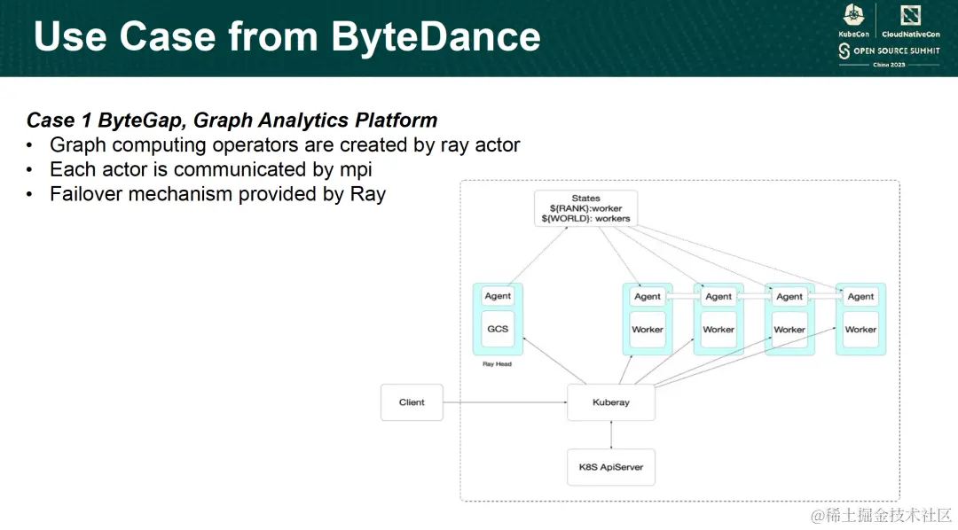
Task: Click the KubeCon helm logo icon
Action: point(853,15)
